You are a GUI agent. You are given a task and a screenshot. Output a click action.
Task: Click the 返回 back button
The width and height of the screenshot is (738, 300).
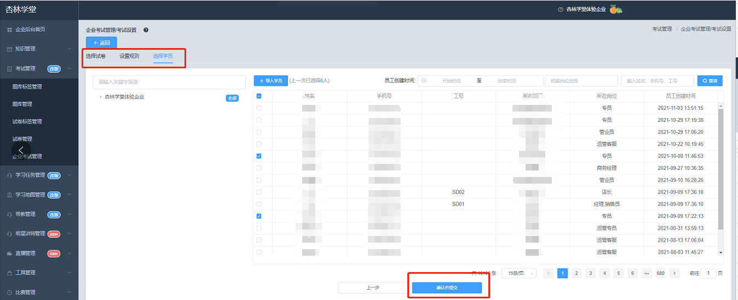[x=101, y=43]
